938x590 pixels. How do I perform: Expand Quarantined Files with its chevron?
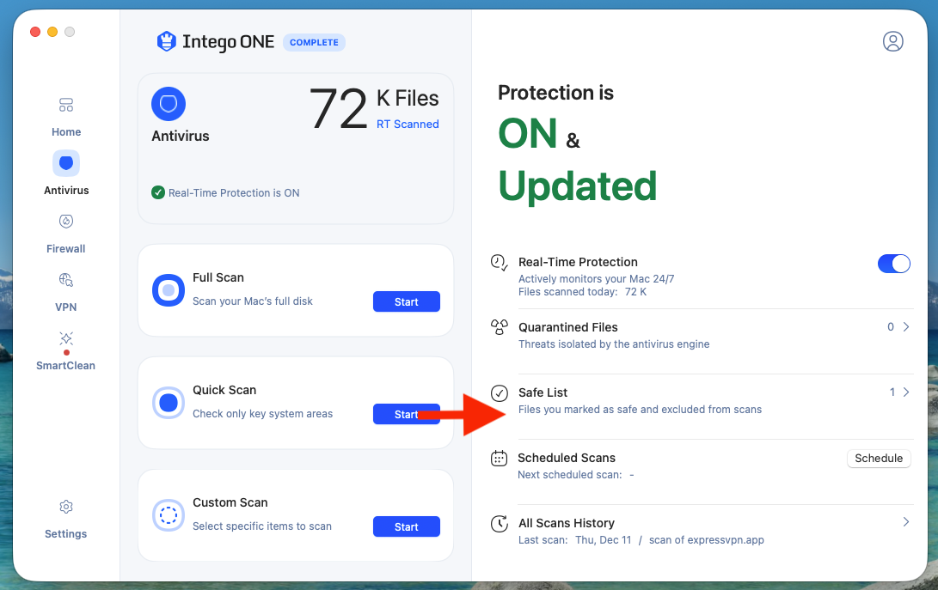click(x=906, y=327)
